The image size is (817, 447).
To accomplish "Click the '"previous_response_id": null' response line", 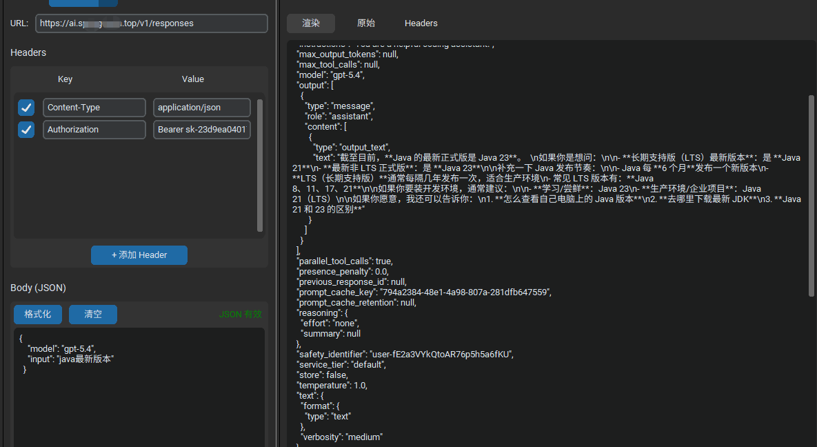I will point(352,282).
